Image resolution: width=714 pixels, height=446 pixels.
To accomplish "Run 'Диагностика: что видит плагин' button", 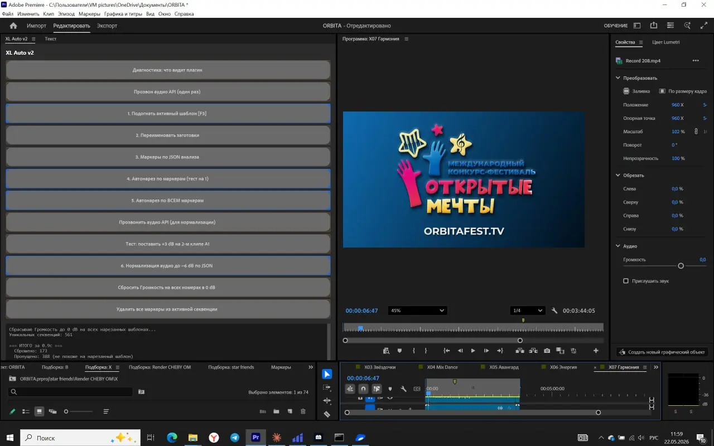I will click(x=168, y=70).
